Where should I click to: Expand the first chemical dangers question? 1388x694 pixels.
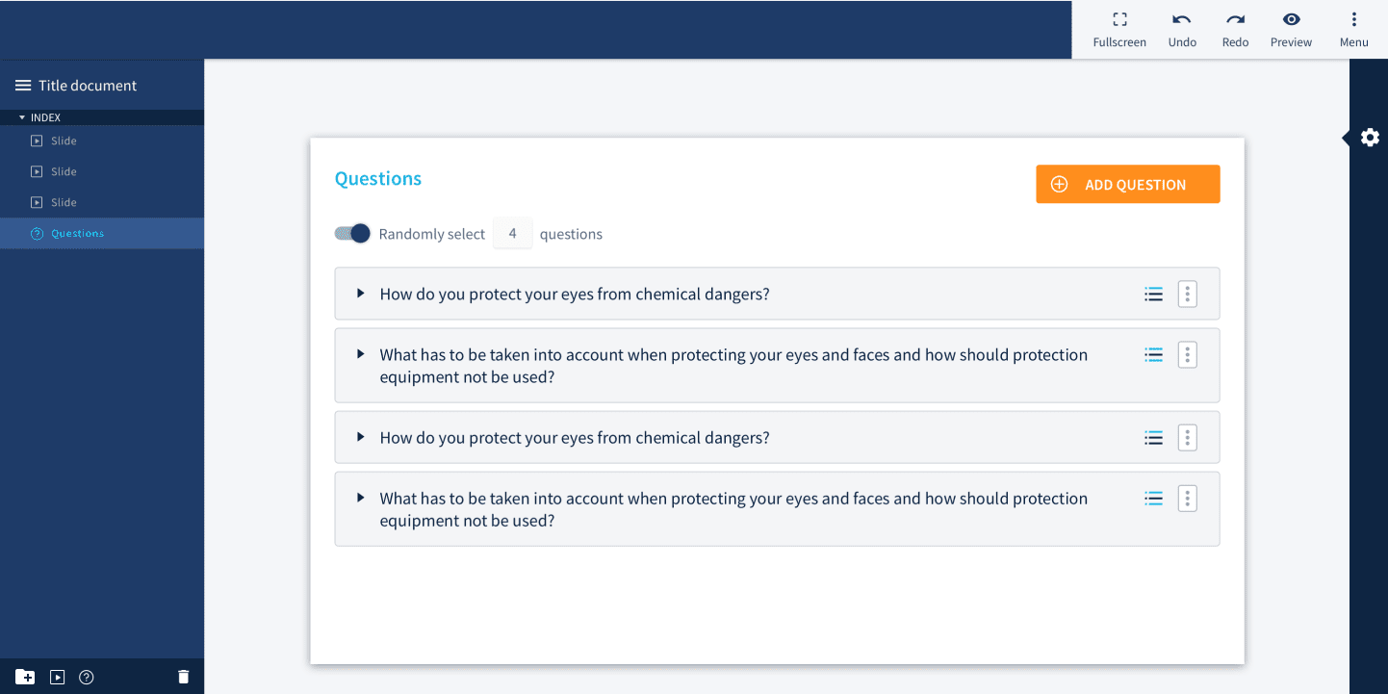[x=361, y=294]
